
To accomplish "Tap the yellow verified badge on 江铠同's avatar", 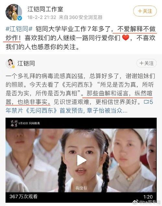I will (x=13, y=67).
